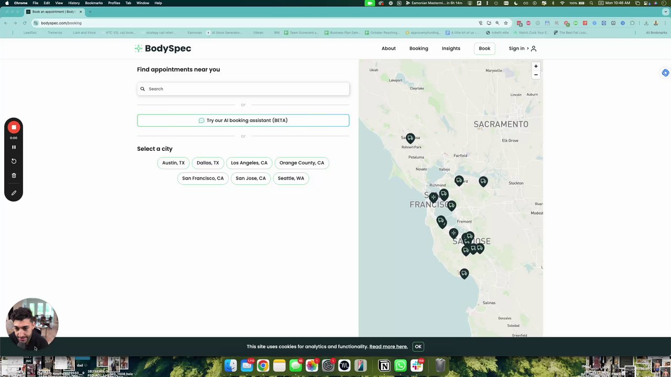Open the Apple menu
Viewport: 671px width, 377px height.
(7, 3)
